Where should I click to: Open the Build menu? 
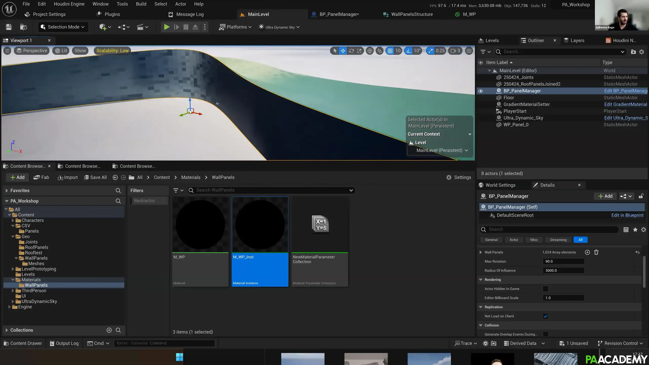(x=141, y=4)
